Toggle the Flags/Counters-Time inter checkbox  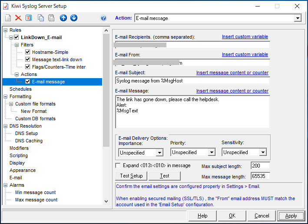click(27, 67)
